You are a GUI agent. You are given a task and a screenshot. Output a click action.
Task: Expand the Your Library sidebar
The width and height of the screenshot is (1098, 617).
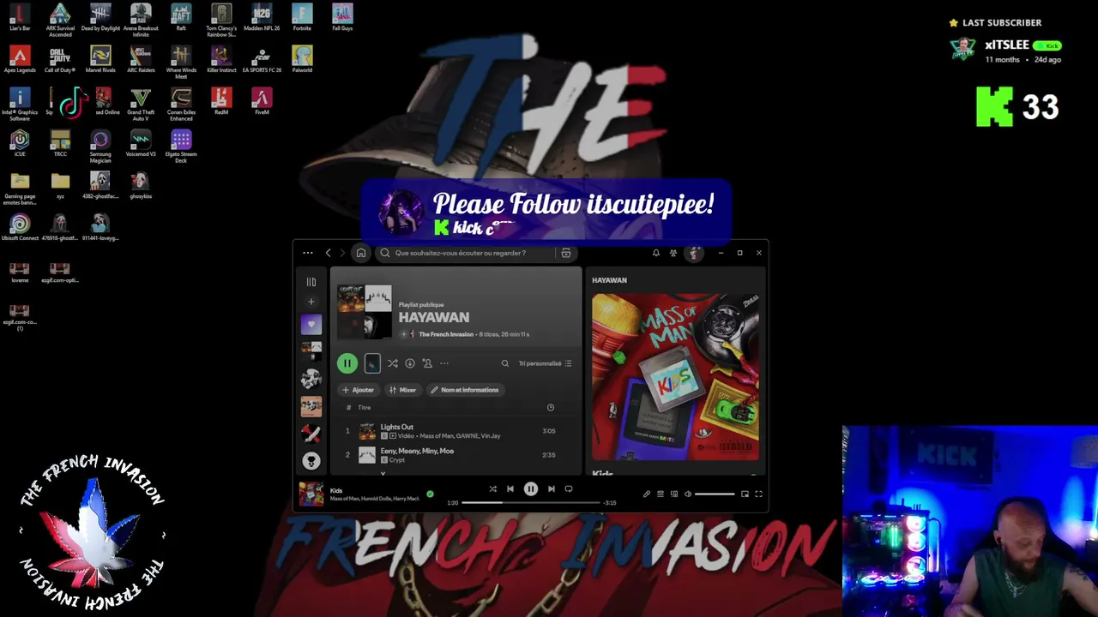(311, 281)
